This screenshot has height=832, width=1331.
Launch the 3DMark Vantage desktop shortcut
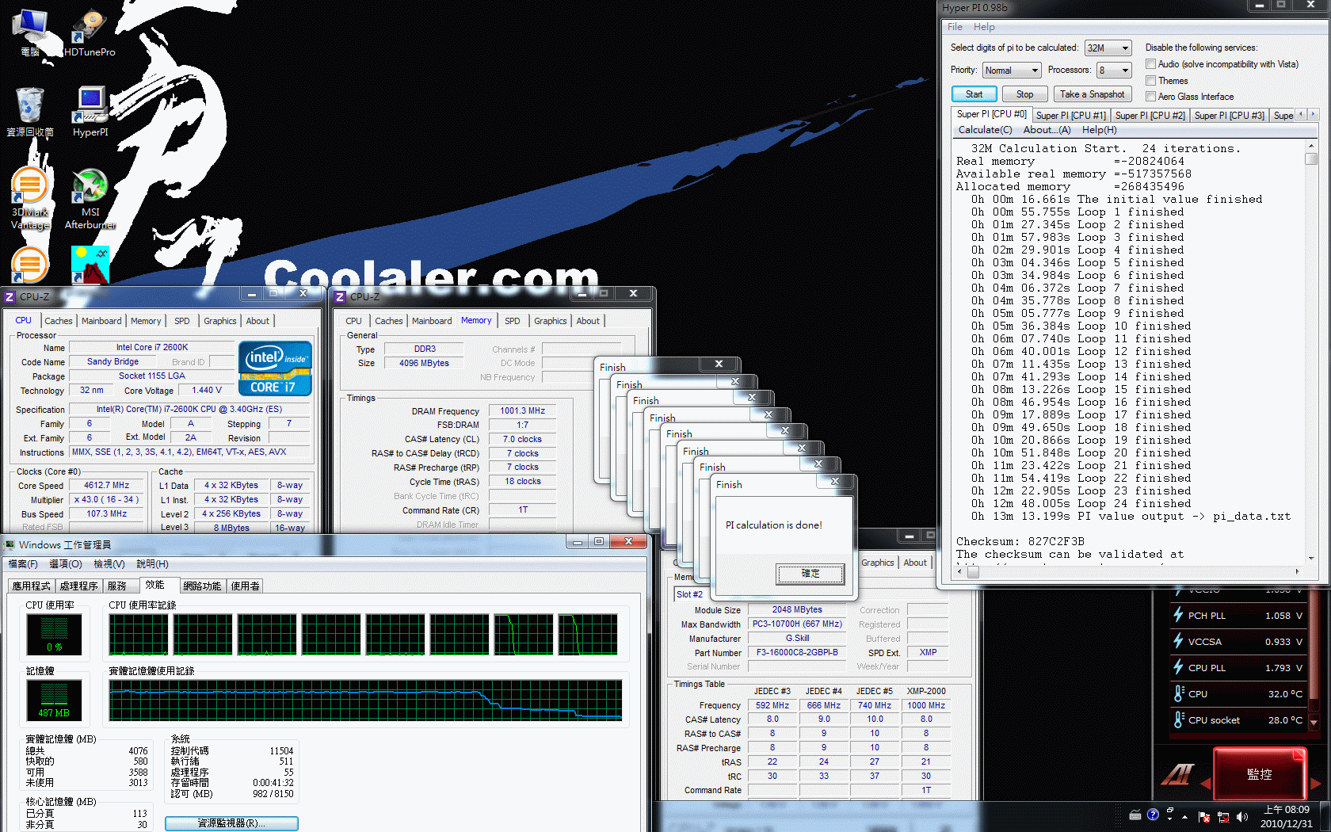tap(30, 198)
